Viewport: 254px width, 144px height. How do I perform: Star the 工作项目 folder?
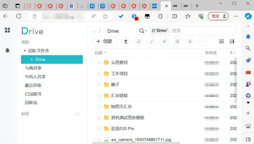(x=99, y=74)
